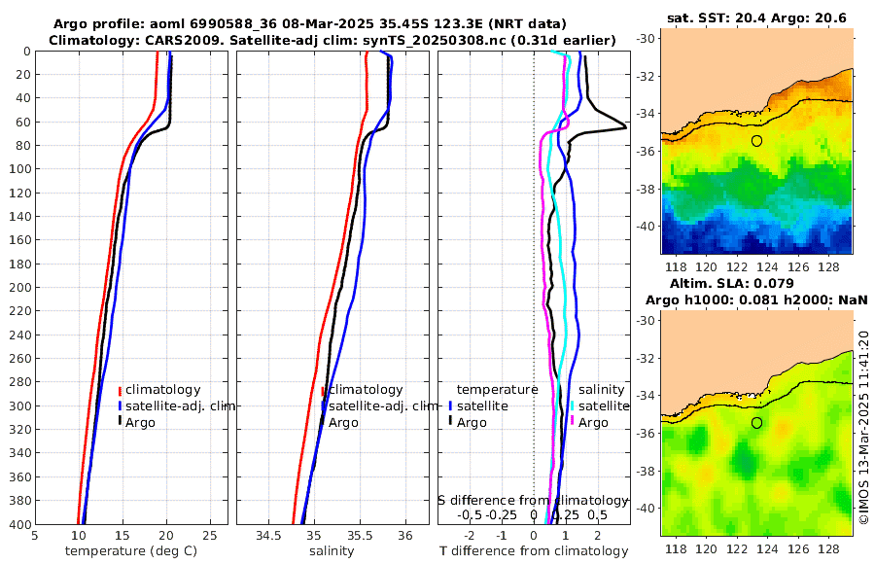Click the Argo float circle on SLA map

pyautogui.click(x=756, y=423)
